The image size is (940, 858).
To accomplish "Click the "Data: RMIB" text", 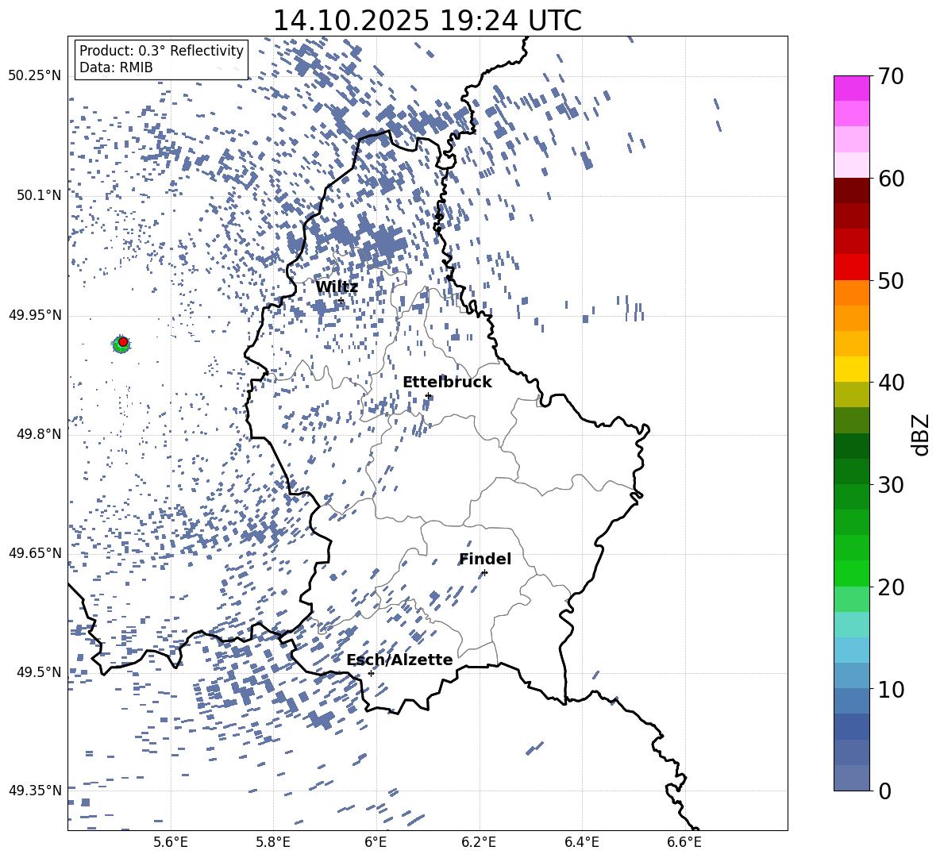I will (x=116, y=67).
